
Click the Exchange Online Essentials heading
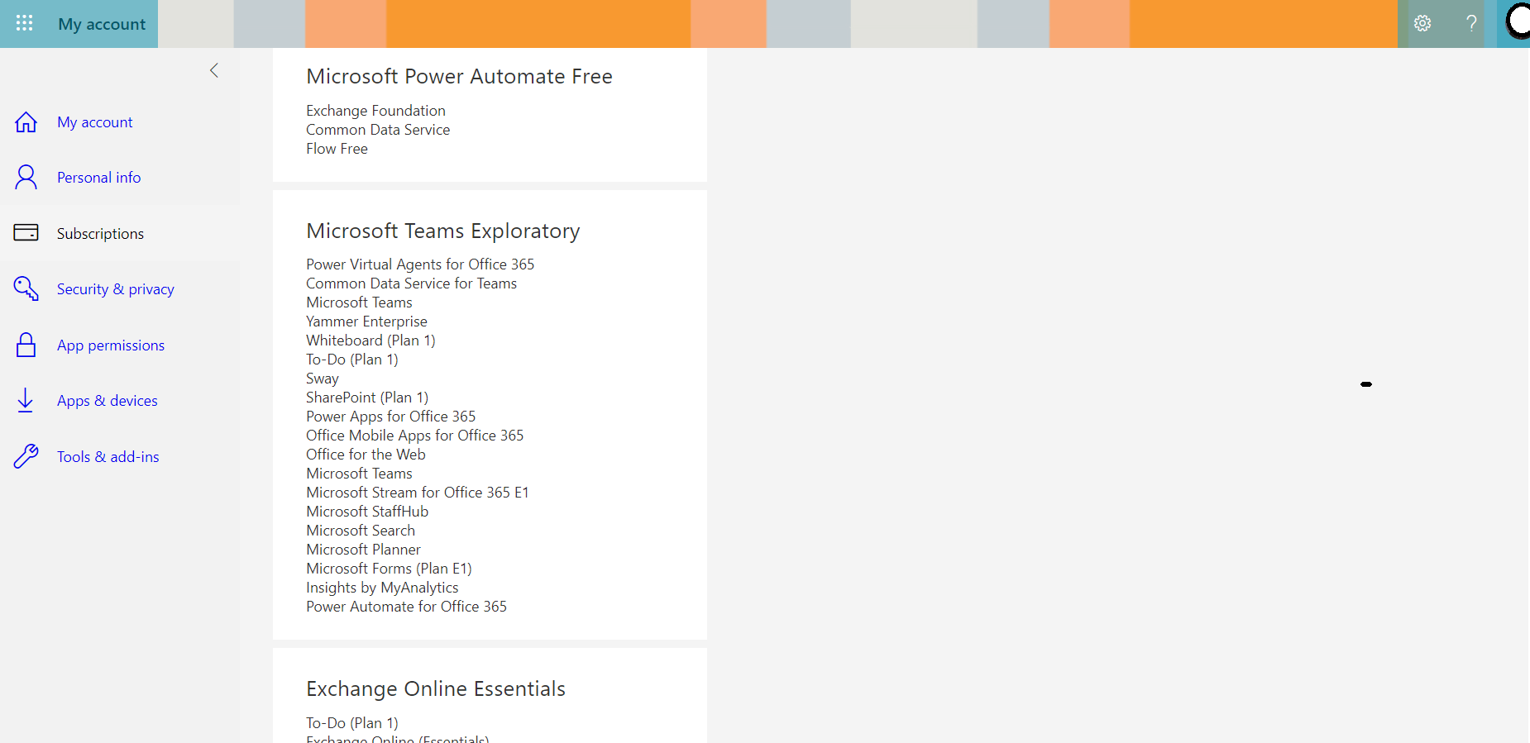coord(436,688)
